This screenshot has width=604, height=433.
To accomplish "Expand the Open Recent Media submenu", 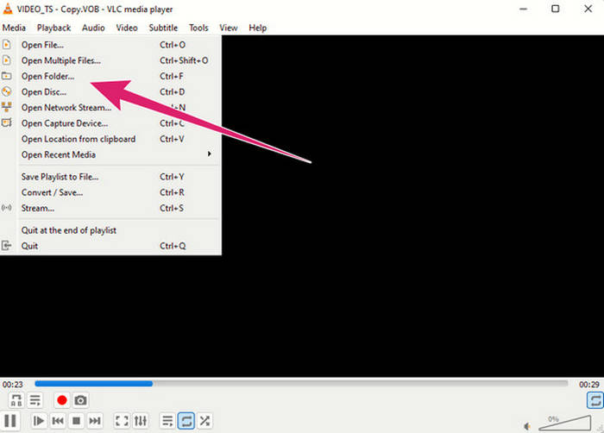I will tap(111, 154).
